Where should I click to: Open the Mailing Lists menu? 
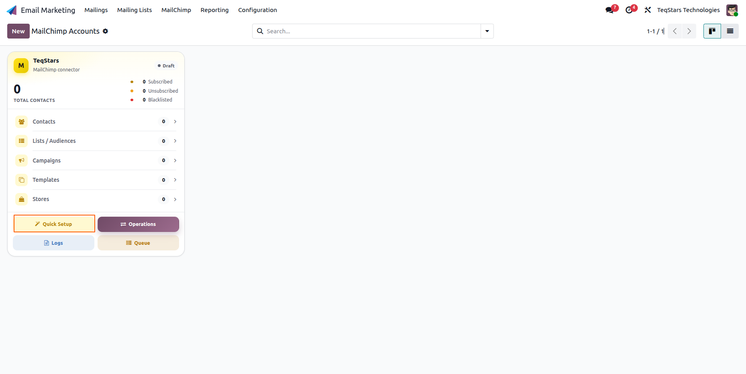pos(135,10)
